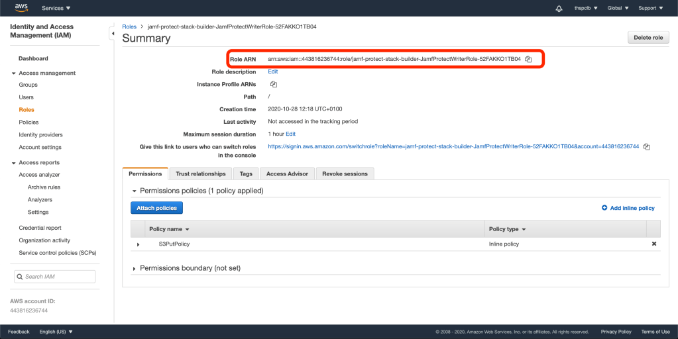The height and width of the screenshot is (339, 678).
Task: Copy the Role ARN to clipboard
Action: (528, 60)
